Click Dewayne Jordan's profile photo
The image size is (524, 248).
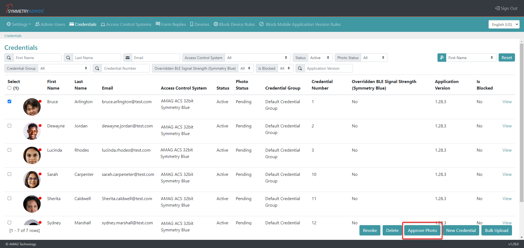(32, 131)
